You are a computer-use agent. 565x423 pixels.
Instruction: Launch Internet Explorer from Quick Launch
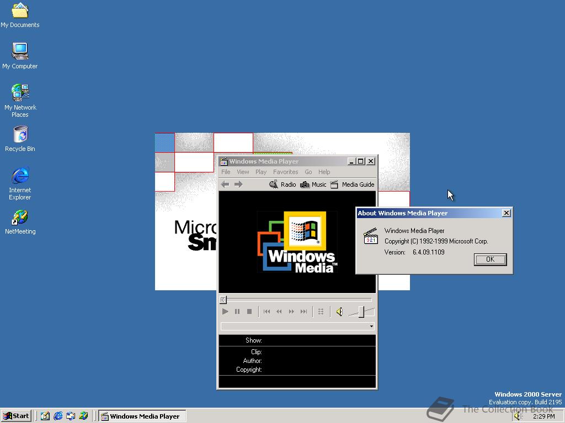(57, 416)
